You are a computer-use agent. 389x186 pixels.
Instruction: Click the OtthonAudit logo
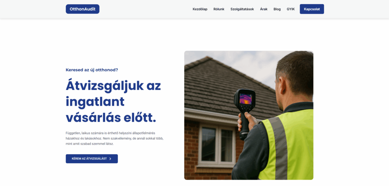pos(82,9)
